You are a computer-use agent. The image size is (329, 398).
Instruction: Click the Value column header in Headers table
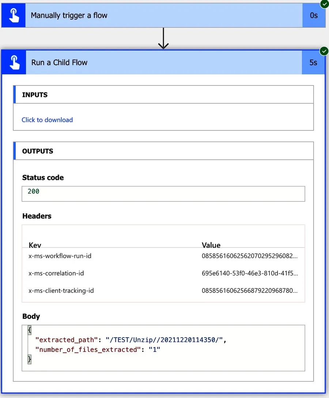click(211, 245)
